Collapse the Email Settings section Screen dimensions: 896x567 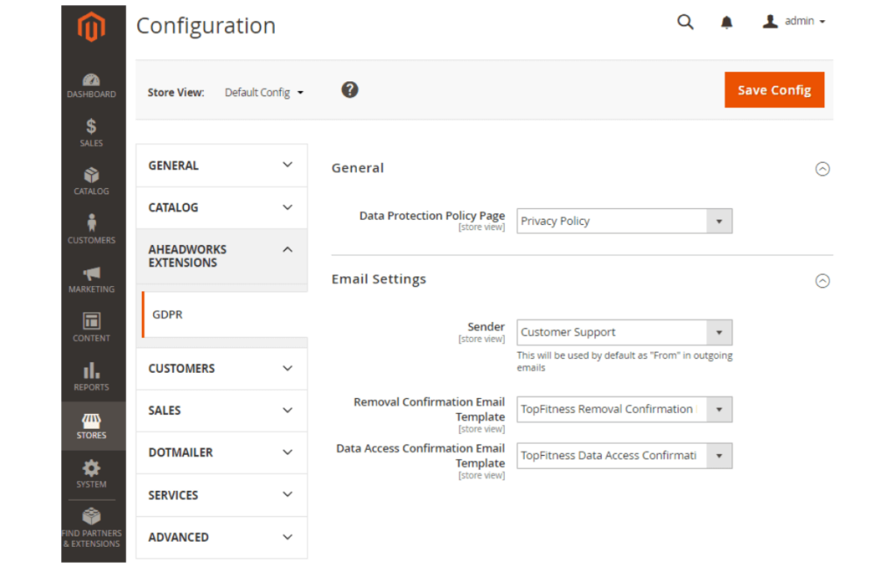coord(822,281)
